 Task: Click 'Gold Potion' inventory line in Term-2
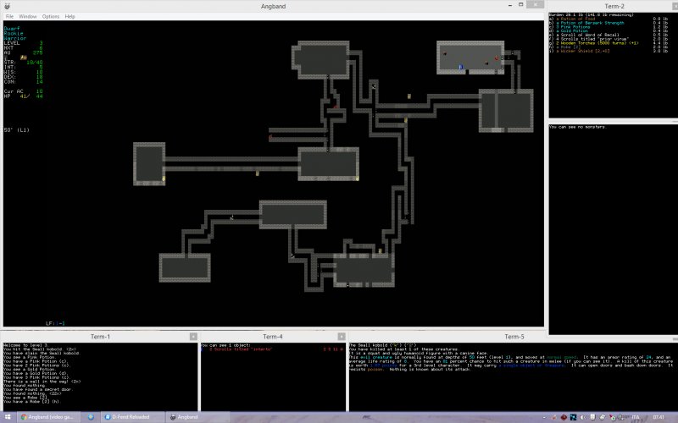coord(607,30)
